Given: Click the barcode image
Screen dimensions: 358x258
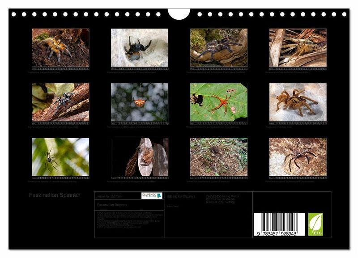Looking at the screenshot, I should (x=279, y=224).
